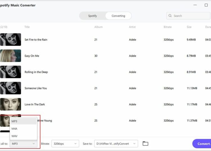
Task: Click size 9.49MB of Set Fire to the Rain
Action: [191, 40]
